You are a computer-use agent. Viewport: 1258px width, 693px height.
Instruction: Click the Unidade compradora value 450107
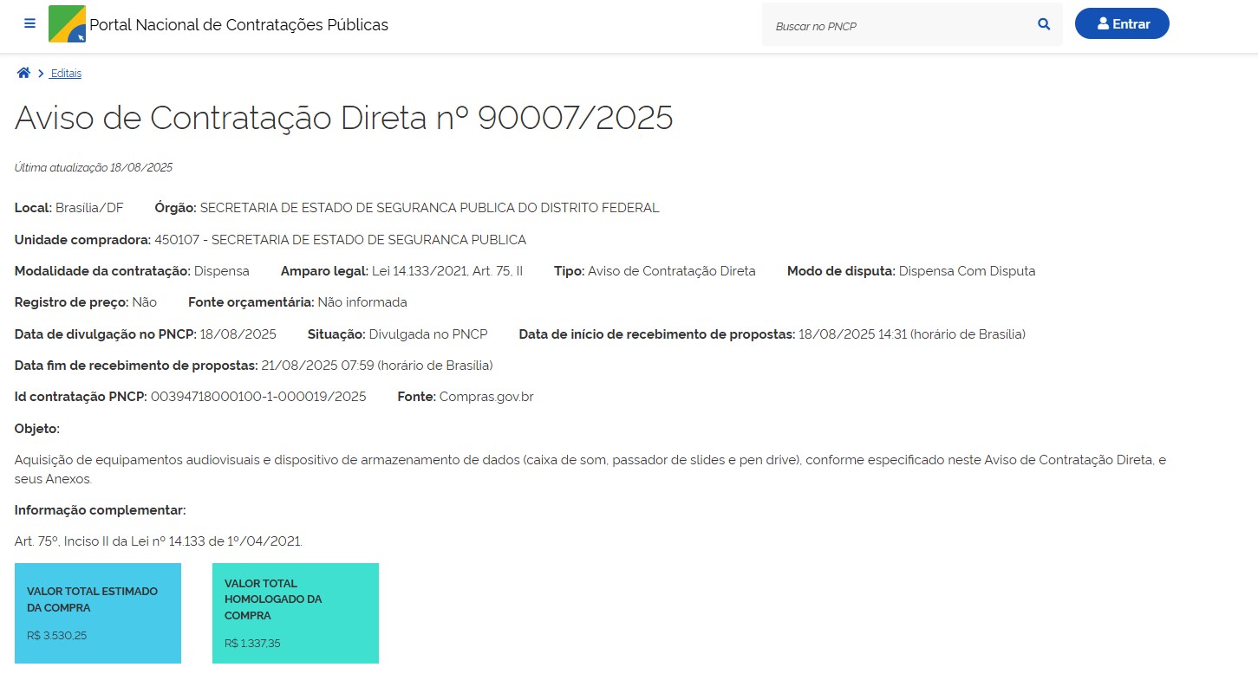point(340,240)
